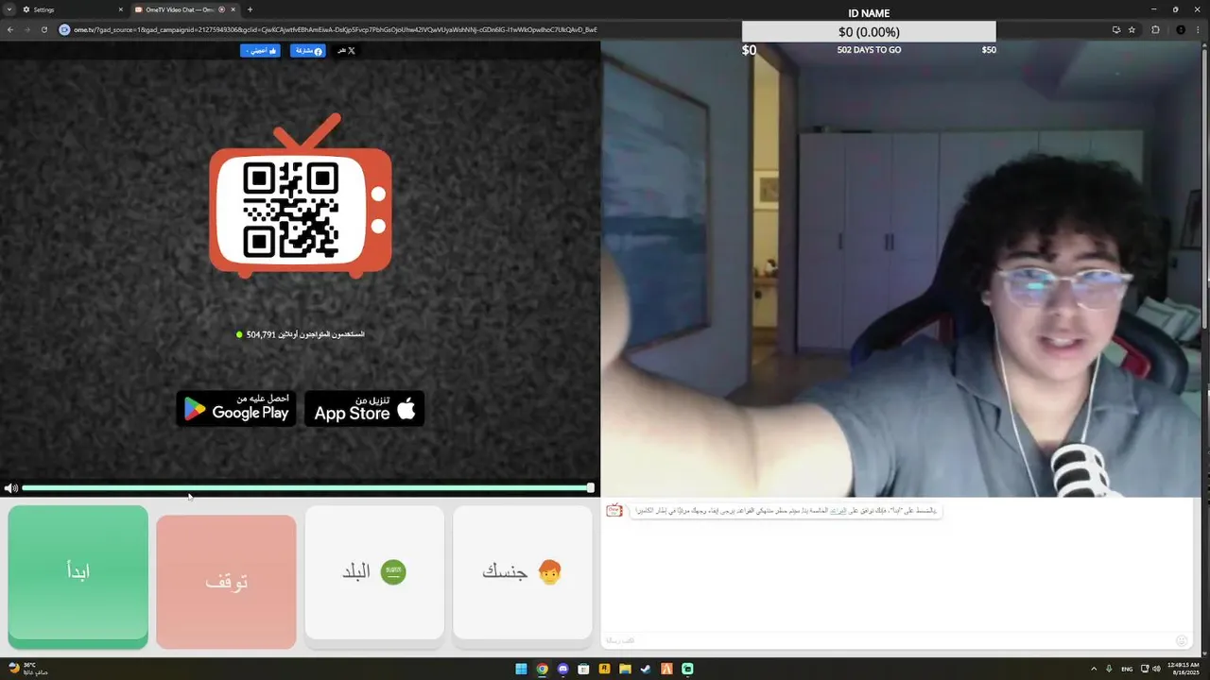Click the red توقف stop button

coord(226,581)
